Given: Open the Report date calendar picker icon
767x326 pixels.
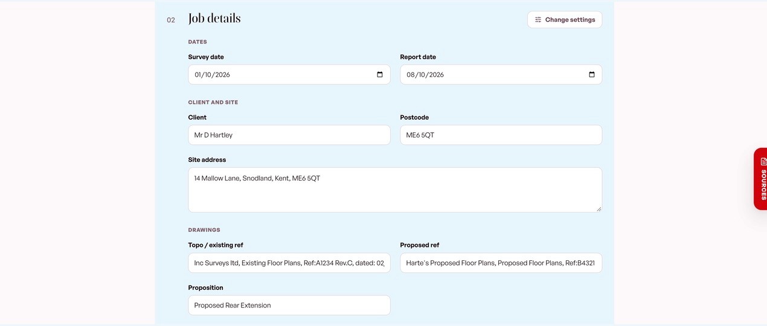Looking at the screenshot, I should 592,75.
